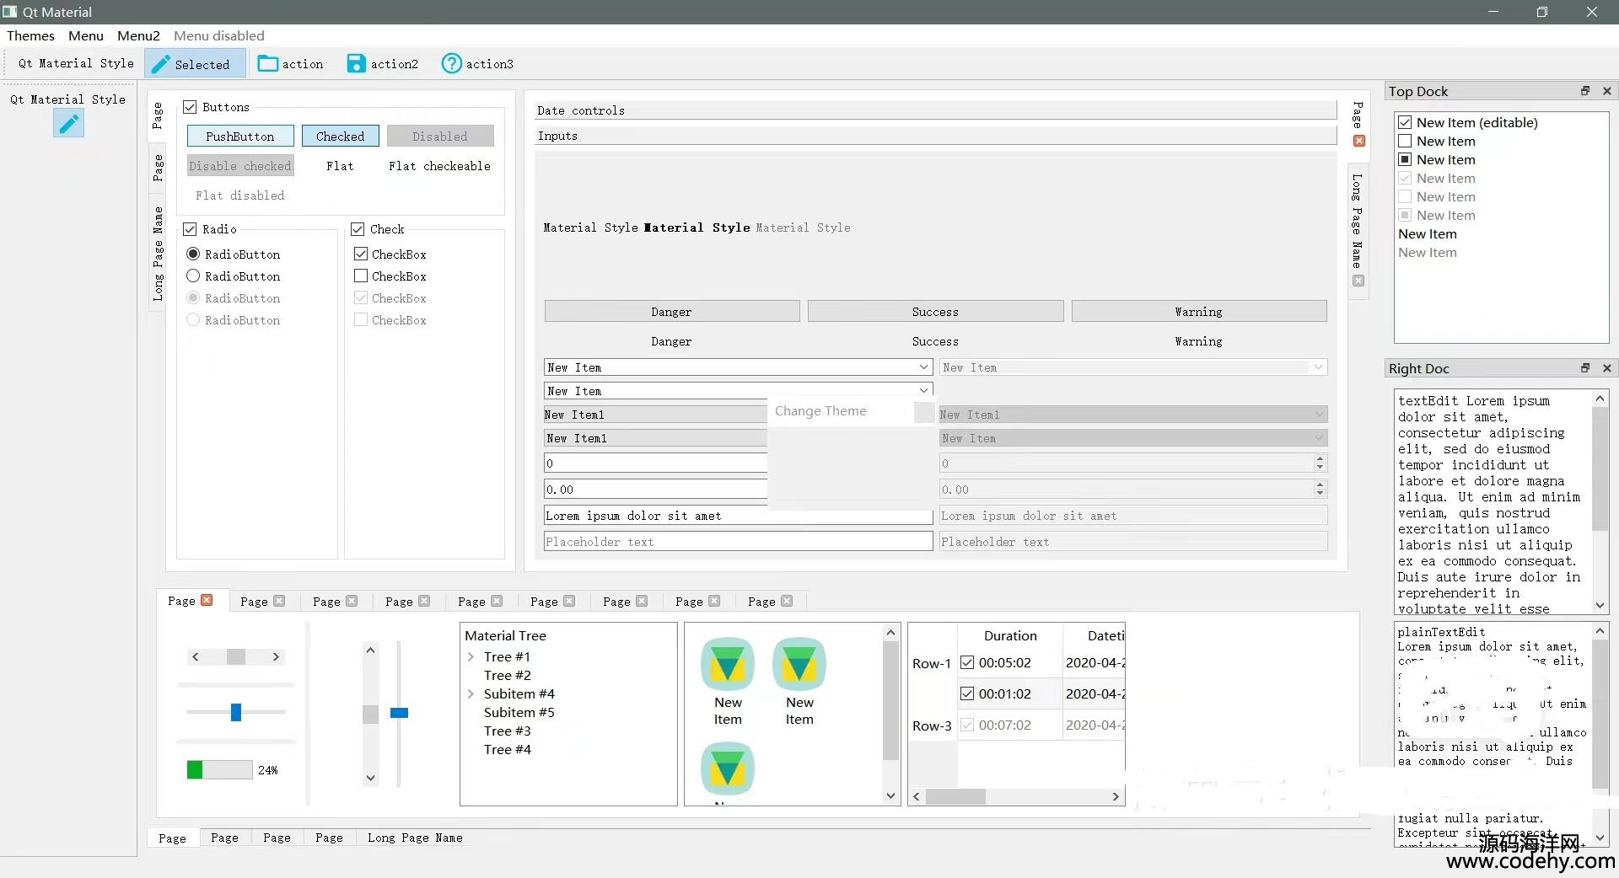Click the save icon for action2
The width and height of the screenshot is (1619, 878).
pos(357,63)
